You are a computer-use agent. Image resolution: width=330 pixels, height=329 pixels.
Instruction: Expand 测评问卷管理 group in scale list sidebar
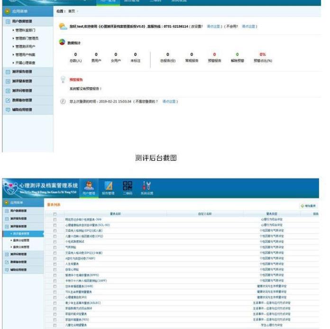(x=23, y=254)
